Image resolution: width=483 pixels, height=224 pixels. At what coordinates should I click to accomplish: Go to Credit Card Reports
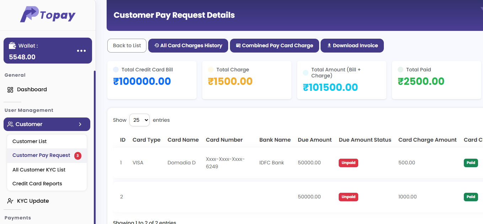[x=37, y=184]
